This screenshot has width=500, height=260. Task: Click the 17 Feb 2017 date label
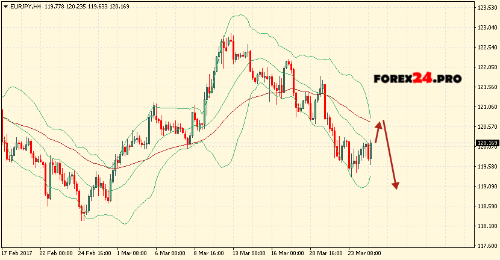16,254
